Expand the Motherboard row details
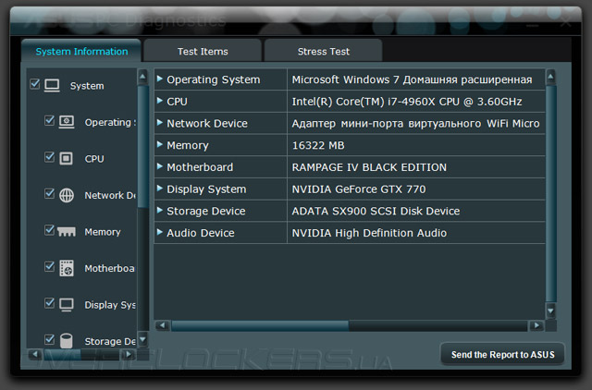 (160, 167)
